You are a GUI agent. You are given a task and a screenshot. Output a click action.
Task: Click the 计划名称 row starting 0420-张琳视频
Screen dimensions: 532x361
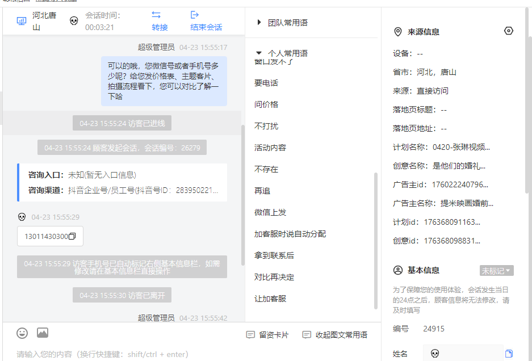[441, 147]
